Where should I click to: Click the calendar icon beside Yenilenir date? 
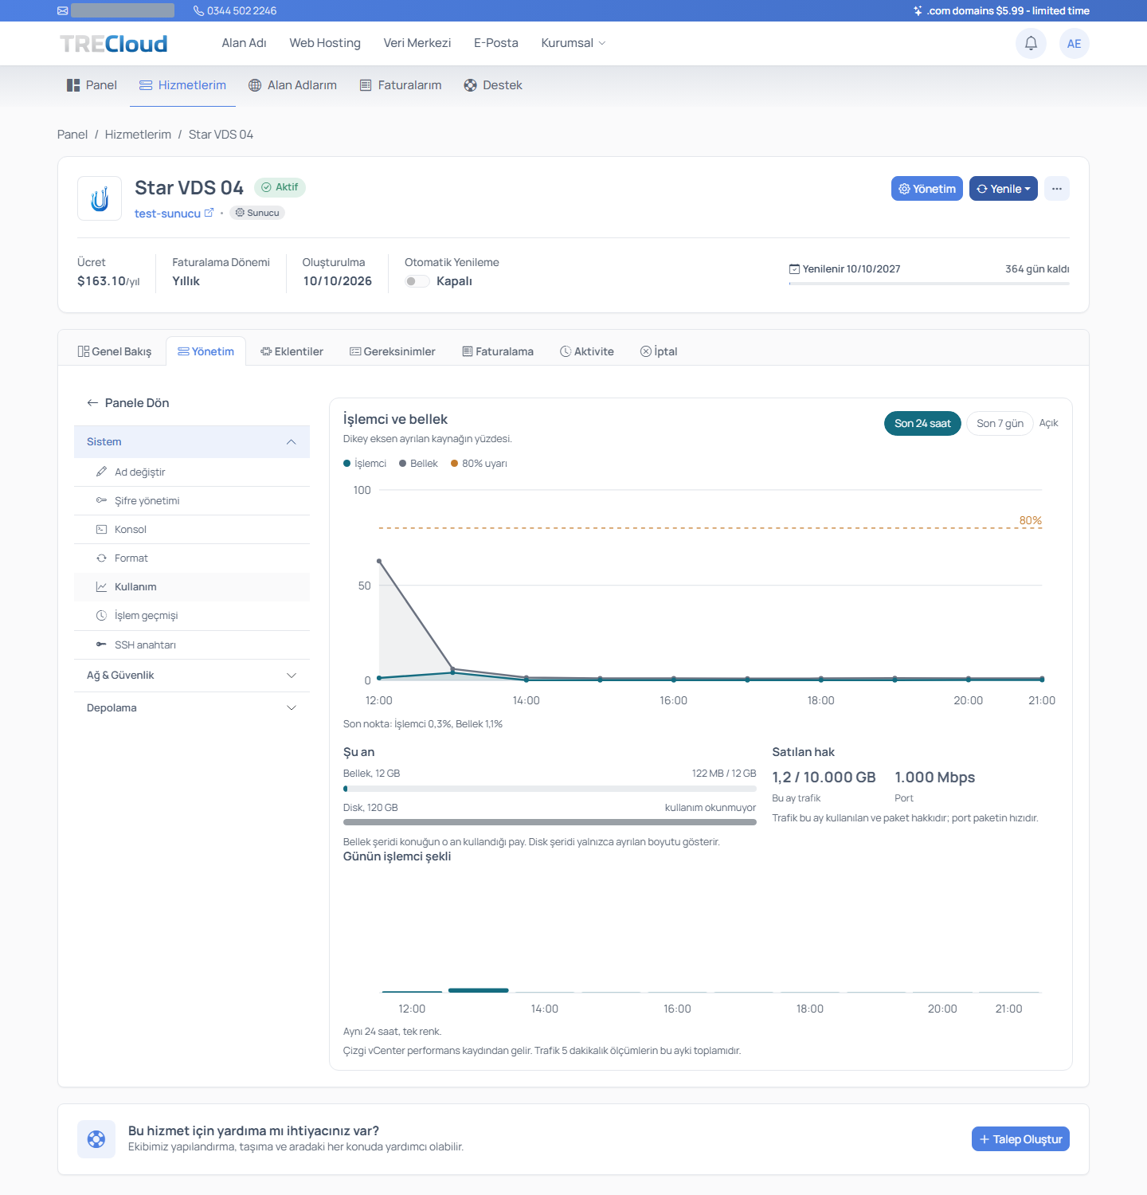pos(794,269)
